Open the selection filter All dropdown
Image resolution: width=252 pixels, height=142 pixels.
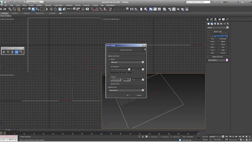click(x=26, y=9)
